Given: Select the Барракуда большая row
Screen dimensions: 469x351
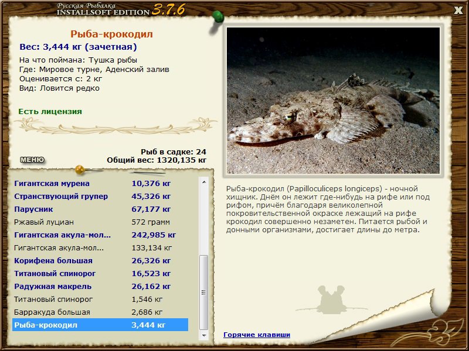Looking at the screenshot, I should tap(100, 312).
